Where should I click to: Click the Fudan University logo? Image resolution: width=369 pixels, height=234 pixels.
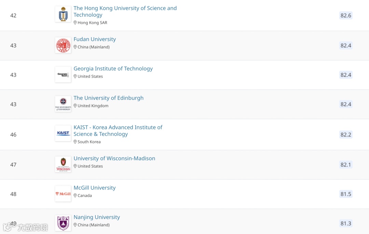point(63,45)
